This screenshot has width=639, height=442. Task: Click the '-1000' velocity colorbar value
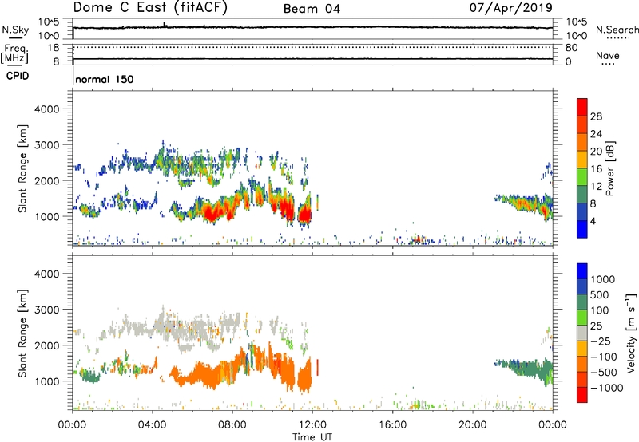point(606,388)
